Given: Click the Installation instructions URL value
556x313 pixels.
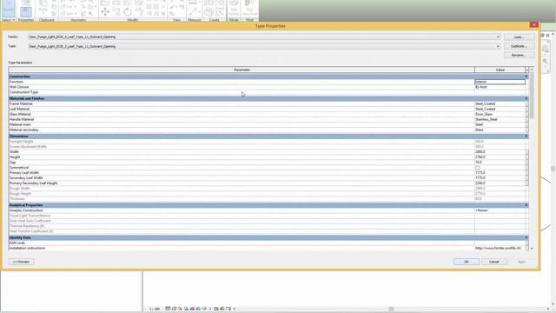Looking at the screenshot, I should tap(500, 248).
